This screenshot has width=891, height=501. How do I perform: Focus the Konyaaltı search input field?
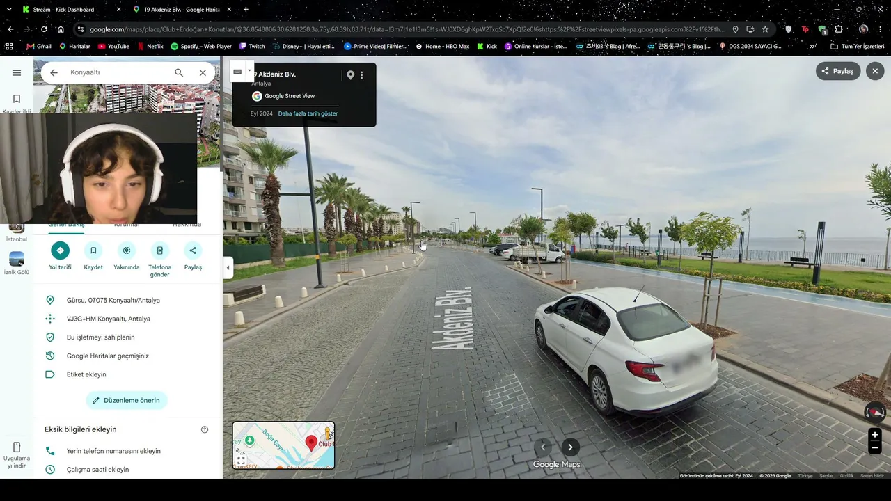coord(117,72)
